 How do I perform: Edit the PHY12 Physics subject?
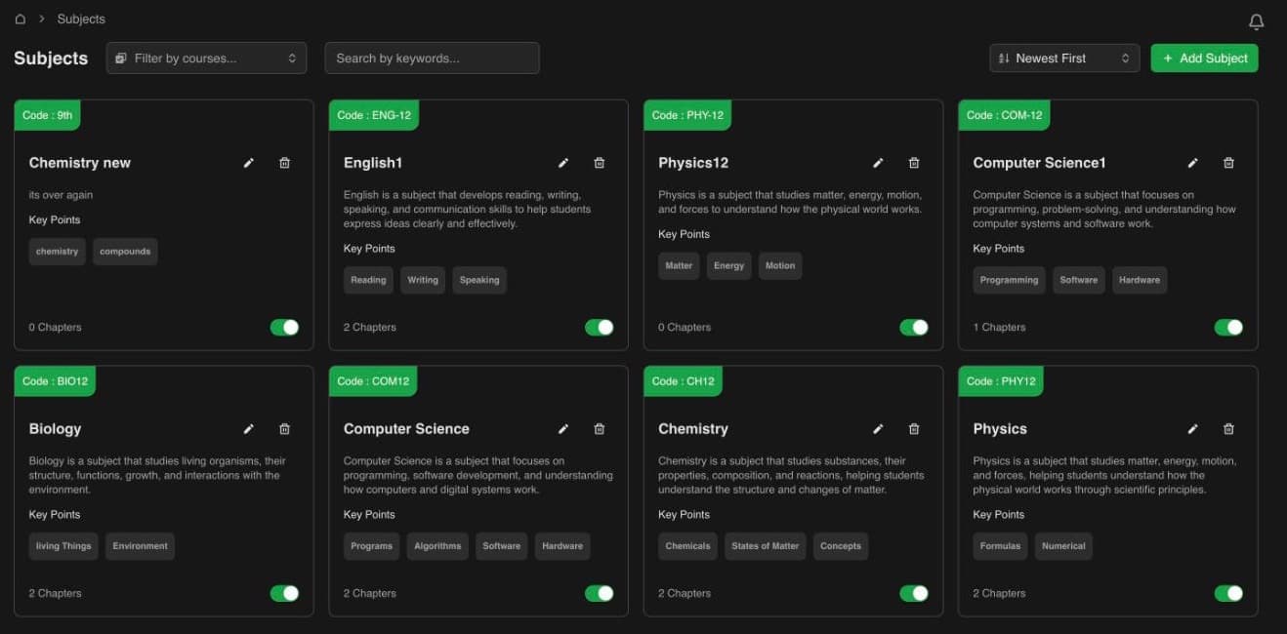tap(1192, 428)
